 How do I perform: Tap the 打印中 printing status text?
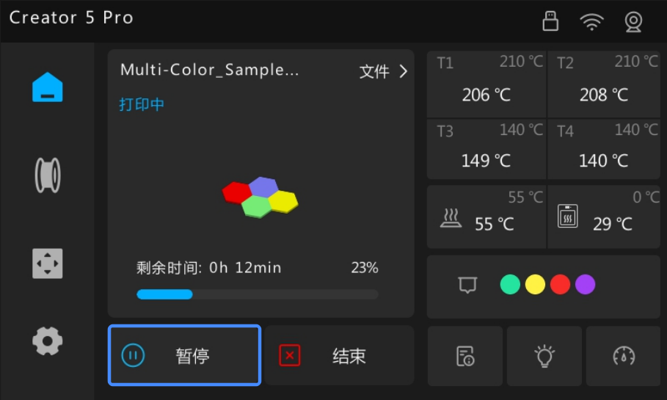142,104
